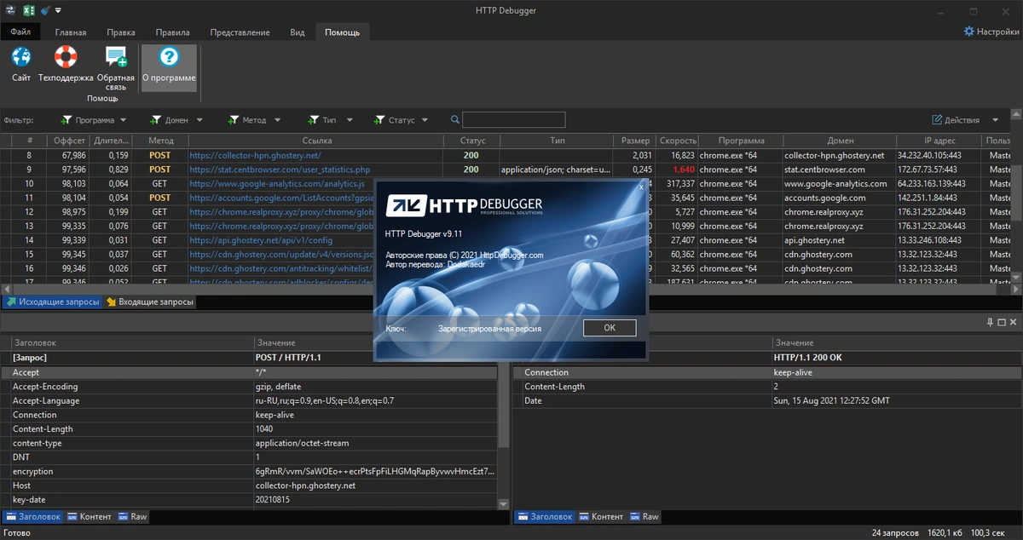The width and height of the screenshot is (1023, 540).
Task: Click the 24 запросов status entry
Action: pos(895,533)
